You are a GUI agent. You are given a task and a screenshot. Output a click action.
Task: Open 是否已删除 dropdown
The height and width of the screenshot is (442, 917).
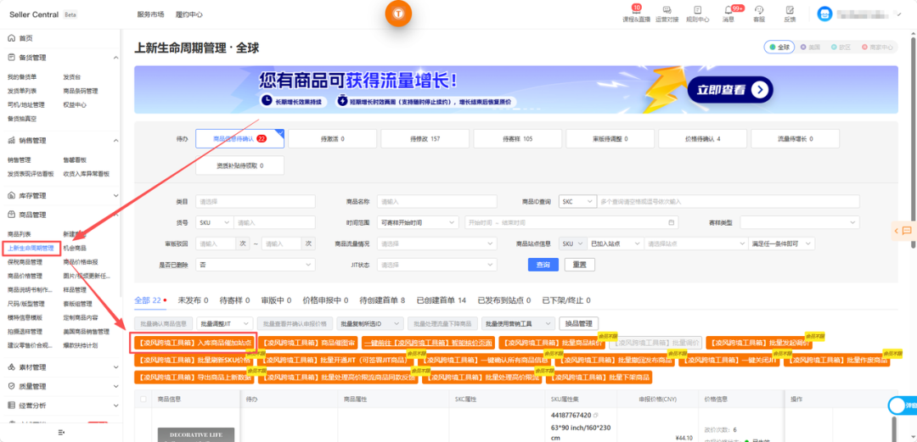coord(255,265)
